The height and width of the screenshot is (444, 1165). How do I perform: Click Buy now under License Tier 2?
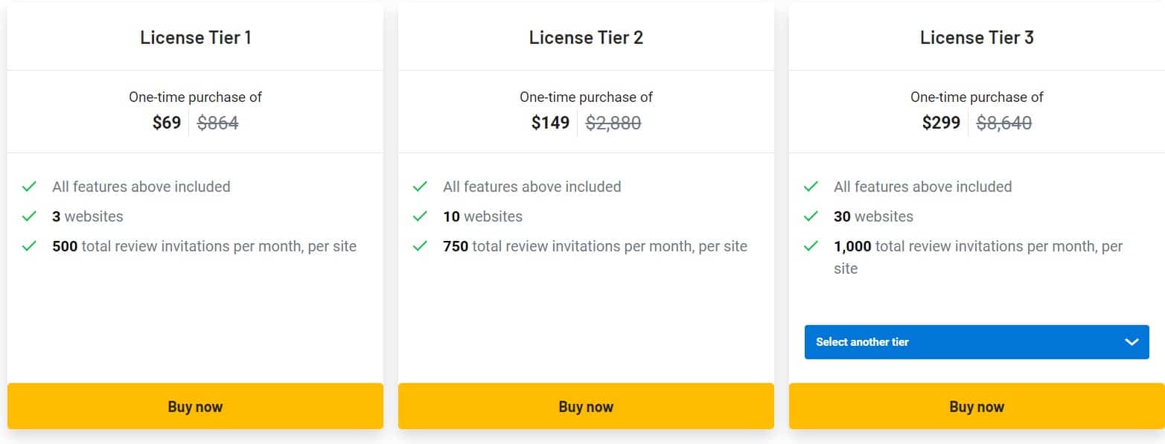[x=586, y=406]
